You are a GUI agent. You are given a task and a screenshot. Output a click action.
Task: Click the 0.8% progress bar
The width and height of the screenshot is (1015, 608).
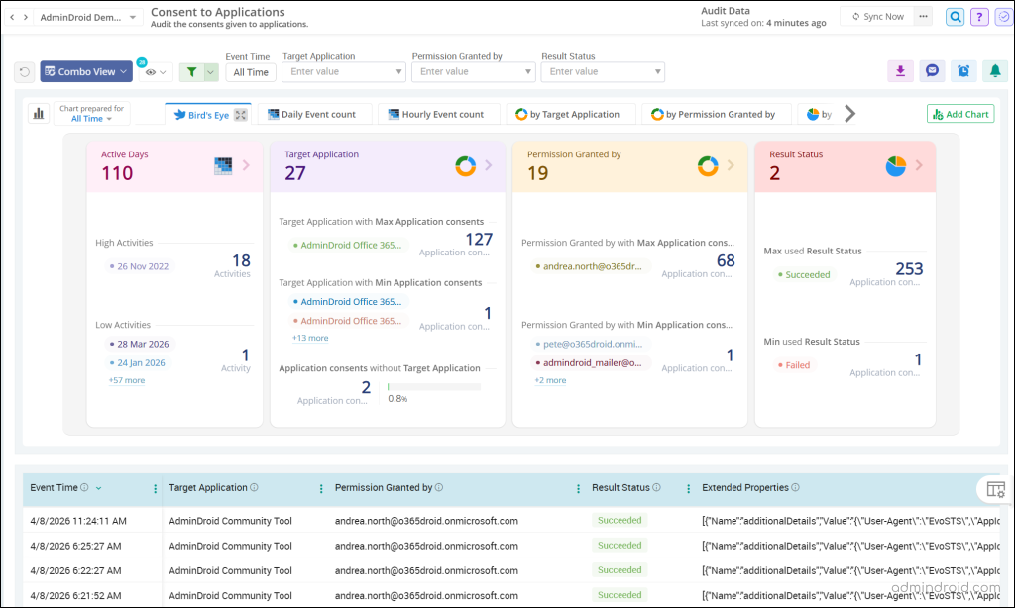[x=434, y=387]
